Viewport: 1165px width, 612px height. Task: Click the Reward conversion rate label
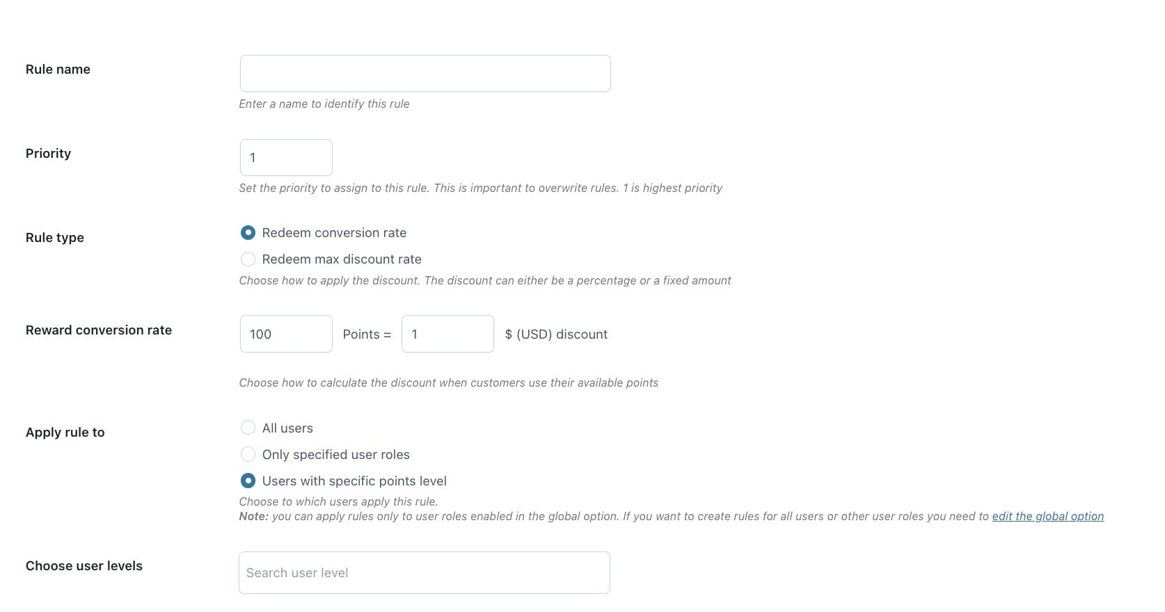[x=99, y=330]
